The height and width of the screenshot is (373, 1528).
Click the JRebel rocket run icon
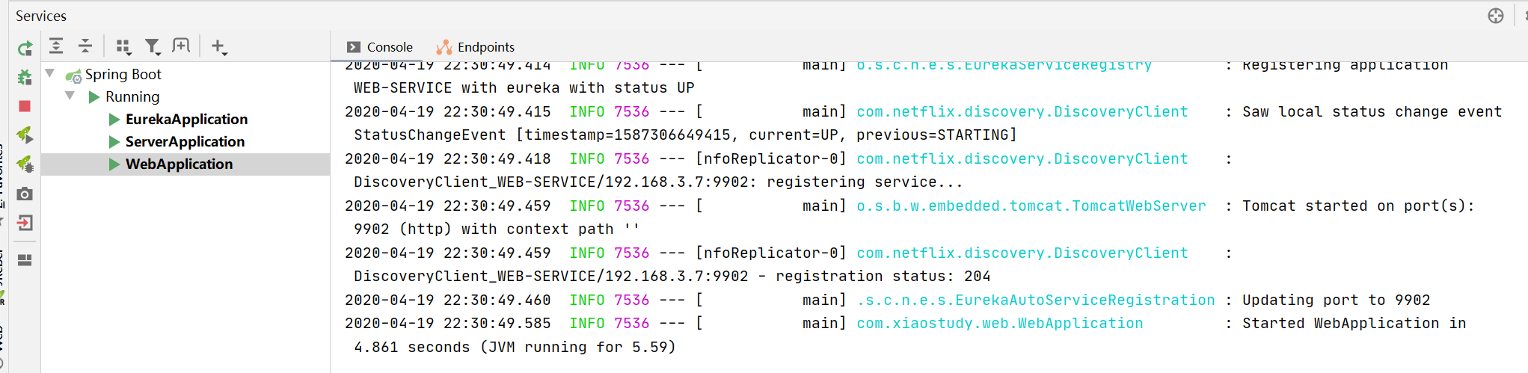pyautogui.click(x=25, y=135)
